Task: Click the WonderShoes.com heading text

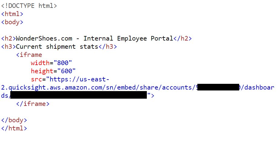Action: (x=44, y=38)
